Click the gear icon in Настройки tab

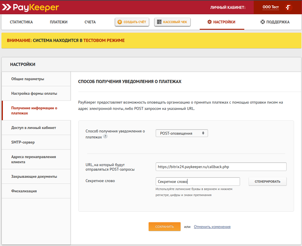coord(210,22)
